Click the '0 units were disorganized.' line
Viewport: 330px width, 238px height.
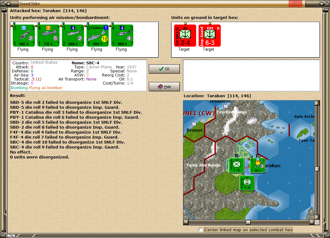[40, 157]
